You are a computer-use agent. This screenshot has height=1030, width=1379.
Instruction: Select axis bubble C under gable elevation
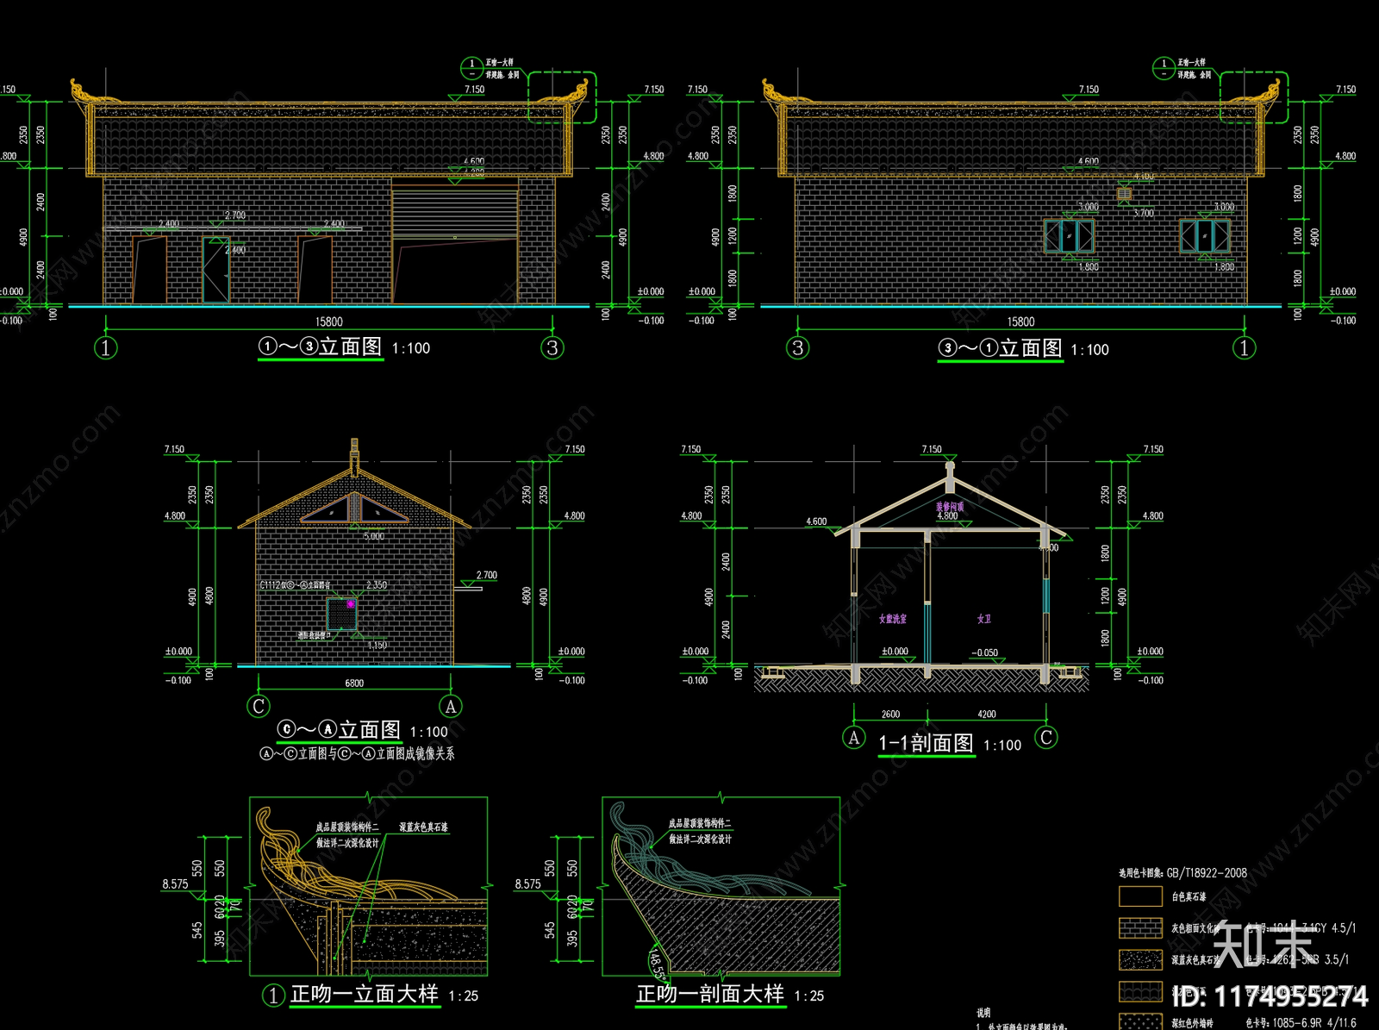pyautogui.click(x=259, y=707)
